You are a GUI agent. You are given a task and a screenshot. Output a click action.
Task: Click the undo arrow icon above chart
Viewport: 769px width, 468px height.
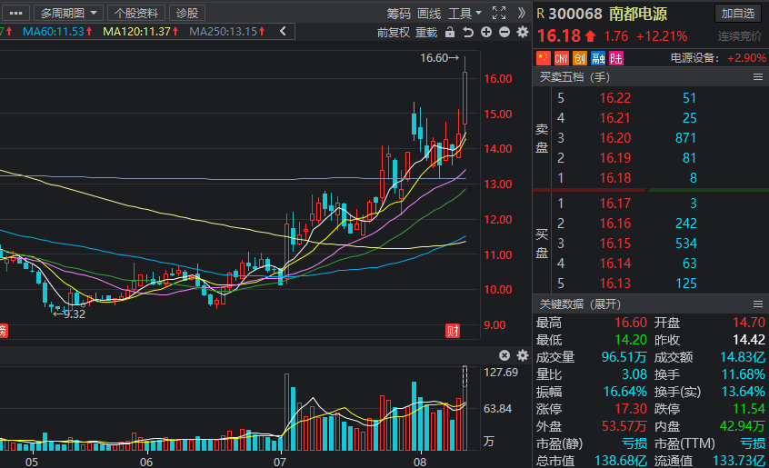469,32
